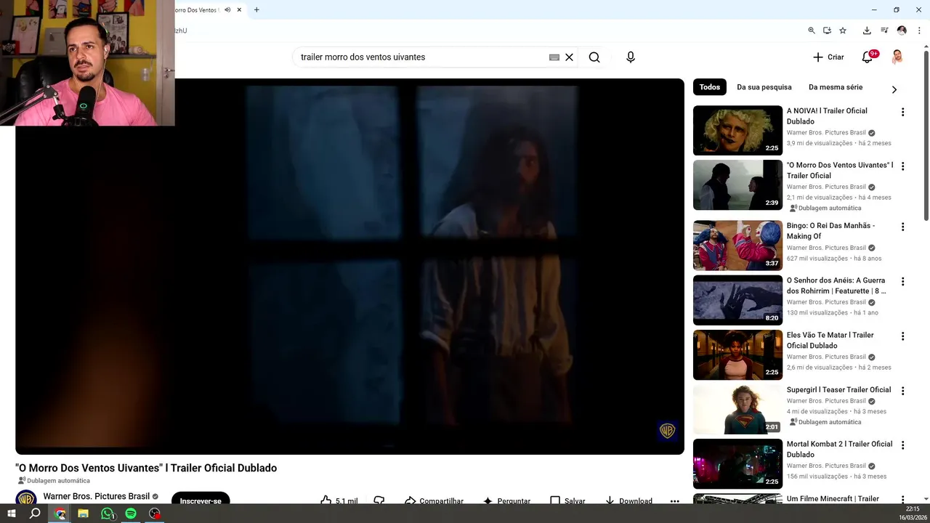The width and height of the screenshot is (930, 523).
Task: Click the Perguntar ask button
Action: (x=506, y=500)
